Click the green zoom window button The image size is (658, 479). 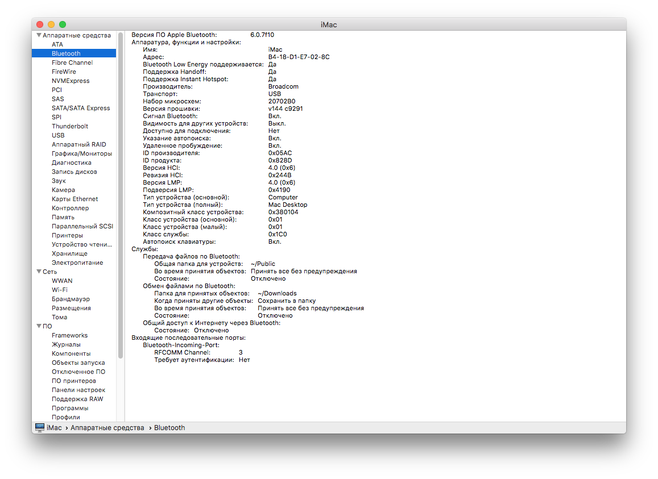pyautogui.click(x=63, y=24)
